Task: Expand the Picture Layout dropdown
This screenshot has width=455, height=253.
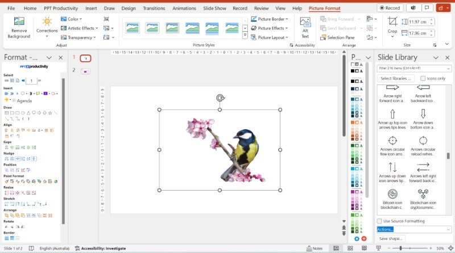Action: 272,37
